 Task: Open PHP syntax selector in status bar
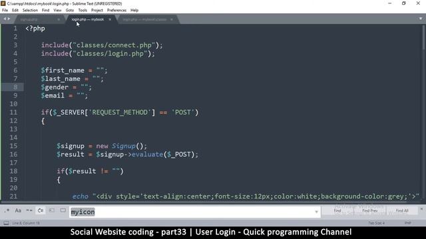coord(407,223)
